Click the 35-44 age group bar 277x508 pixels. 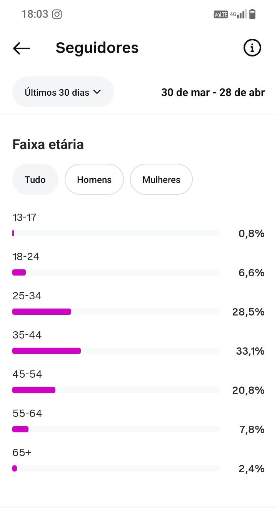pyautogui.click(x=47, y=351)
